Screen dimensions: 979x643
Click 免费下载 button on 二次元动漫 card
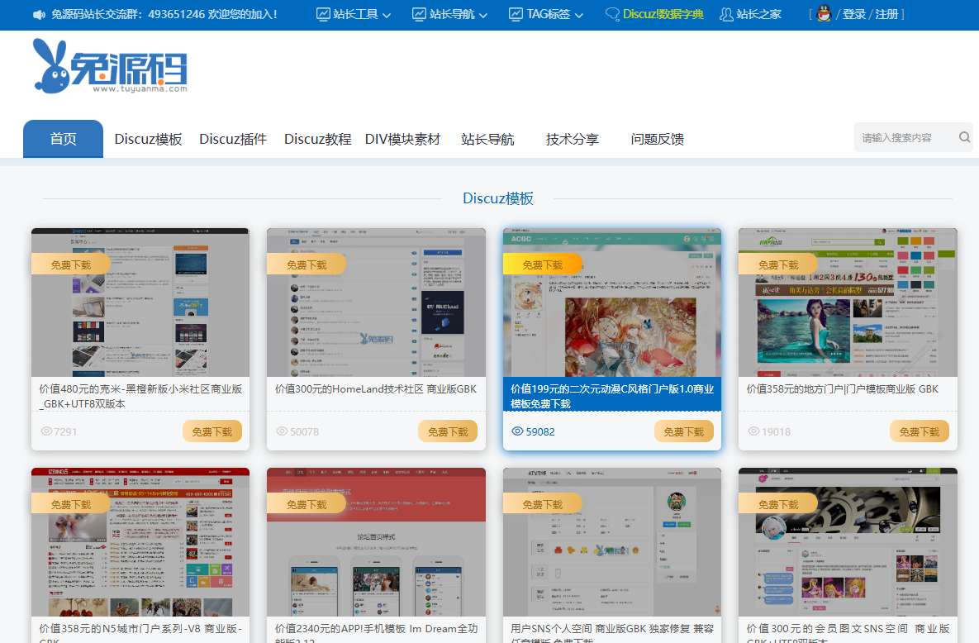pos(684,431)
